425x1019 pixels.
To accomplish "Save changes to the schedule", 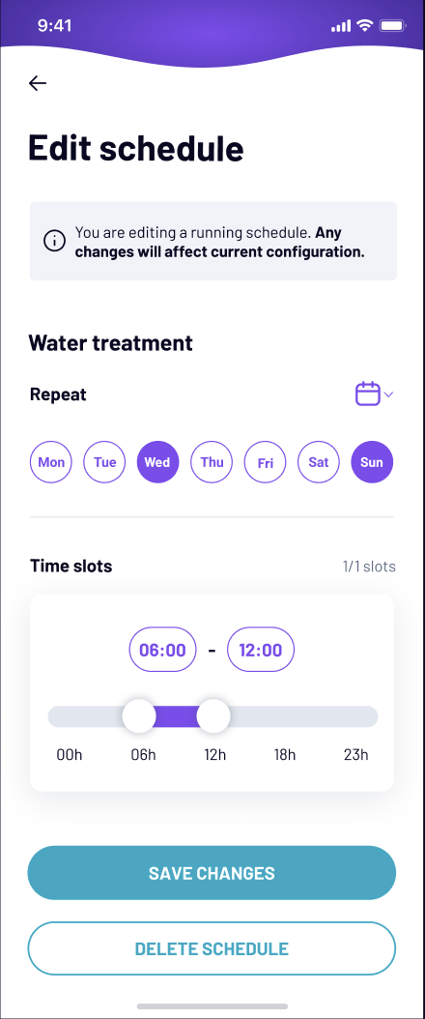I will click(x=212, y=873).
